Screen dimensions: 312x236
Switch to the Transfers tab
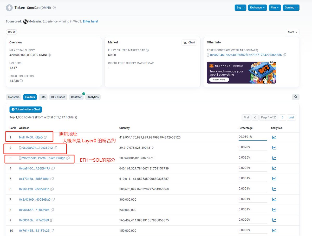(x=14, y=97)
